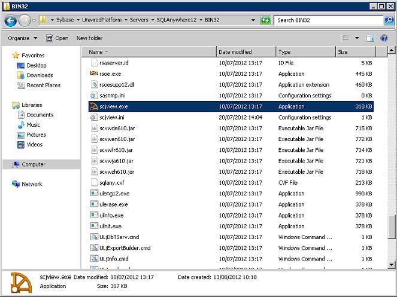The width and height of the screenshot is (397, 297).
Task: Click the Open toolbar button
Action: pos(57,38)
